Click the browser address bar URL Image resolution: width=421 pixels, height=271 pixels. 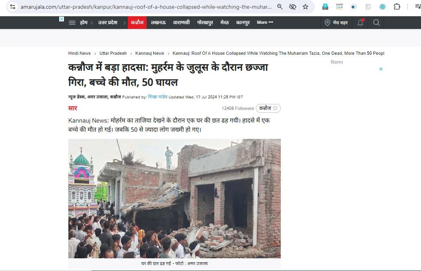tap(146, 7)
